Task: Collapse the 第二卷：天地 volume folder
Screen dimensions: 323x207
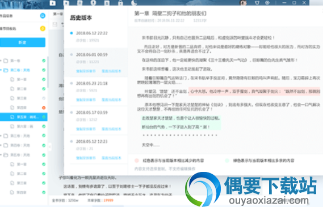Action: 1,70
